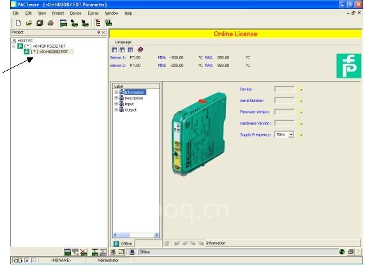Open the Device menu
The width and height of the screenshot is (365, 265).
[76, 13]
